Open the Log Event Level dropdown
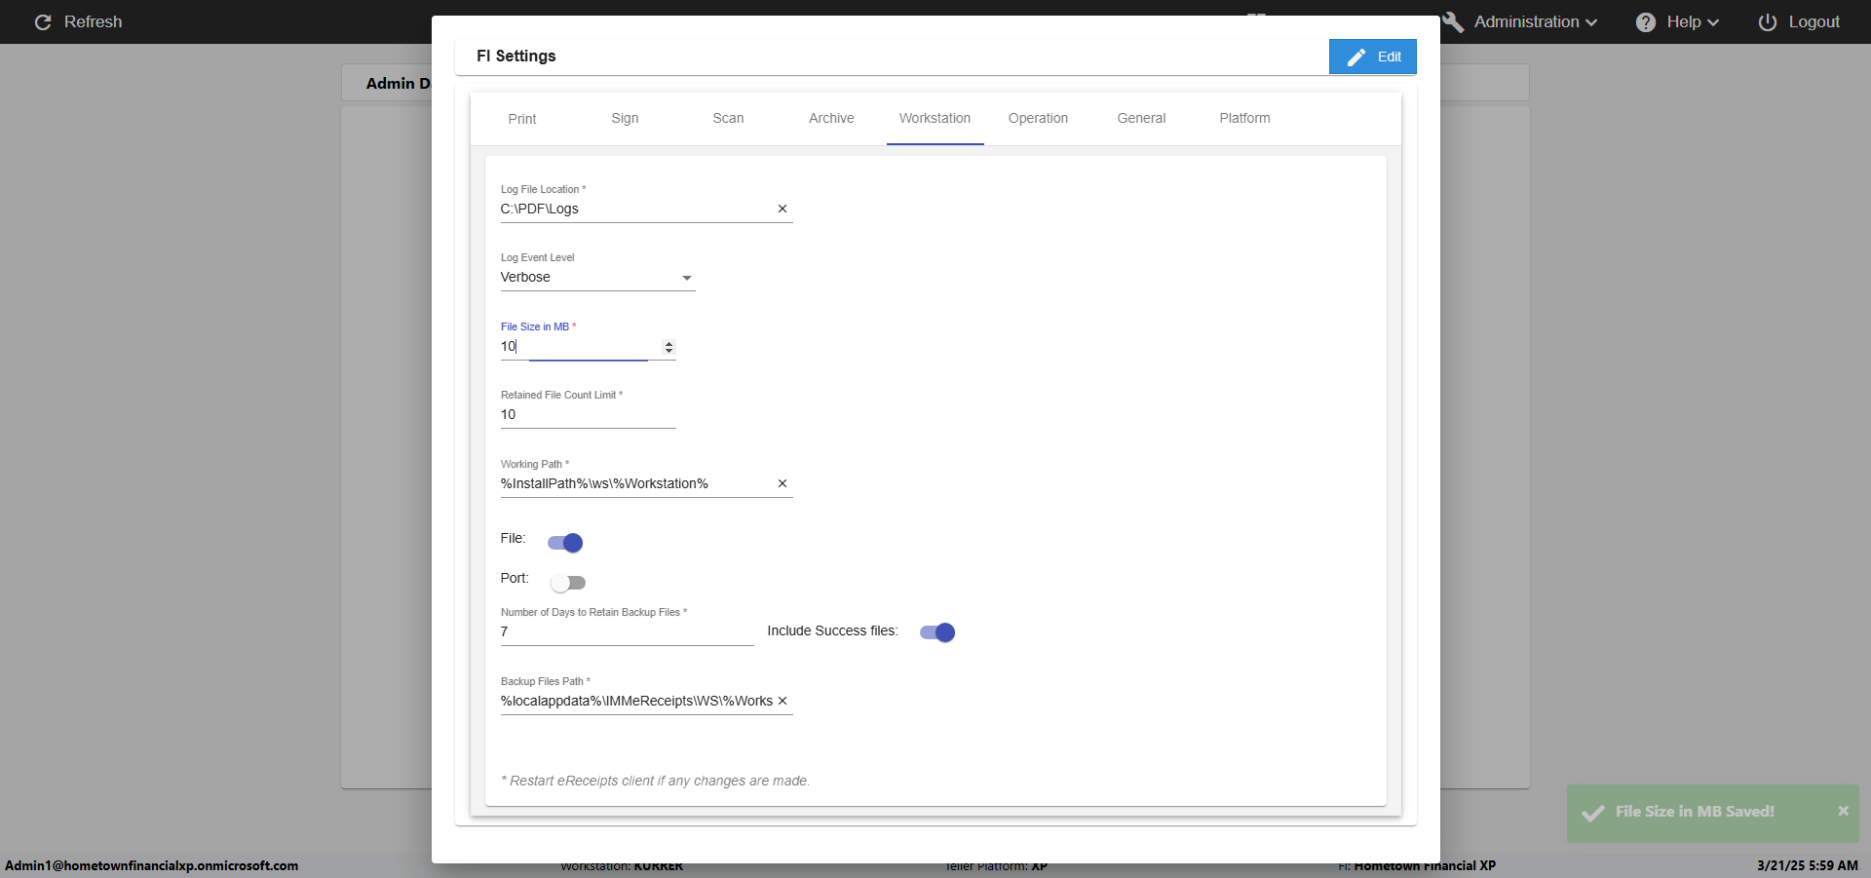The image size is (1871, 878). (597, 278)
